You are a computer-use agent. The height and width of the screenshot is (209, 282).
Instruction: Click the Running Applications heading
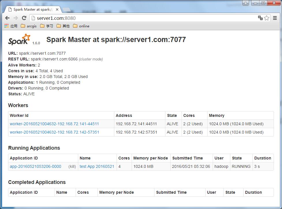(34, 148)
